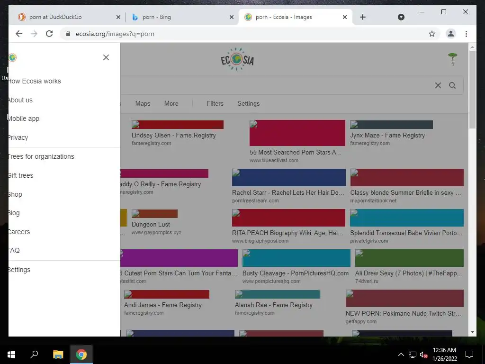Bookmark this page with the star
Screen dimensions: 485x364
(x=432, y=34)
